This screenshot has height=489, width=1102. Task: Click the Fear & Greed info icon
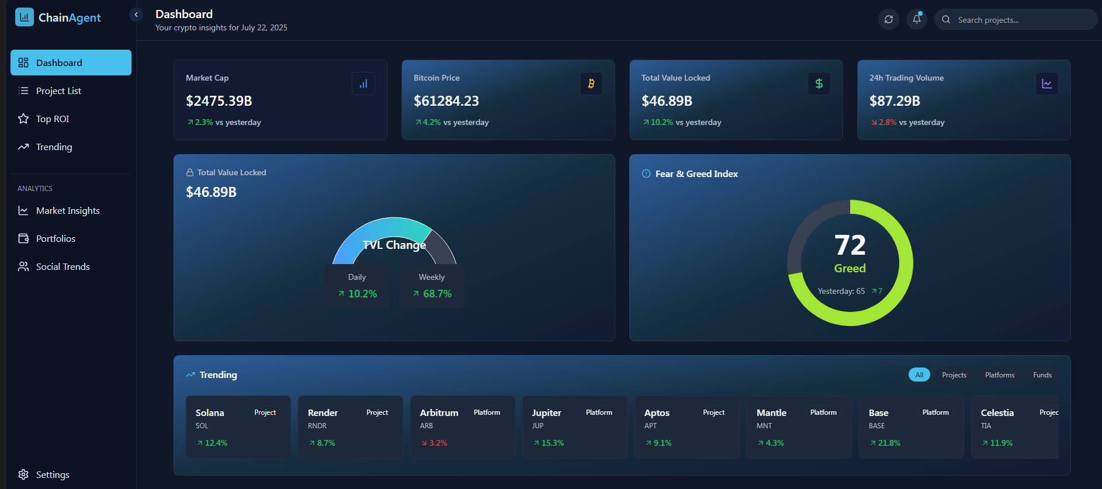point(646,174)
